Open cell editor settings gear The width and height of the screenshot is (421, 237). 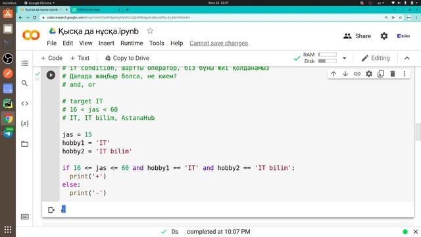(369, 74)
